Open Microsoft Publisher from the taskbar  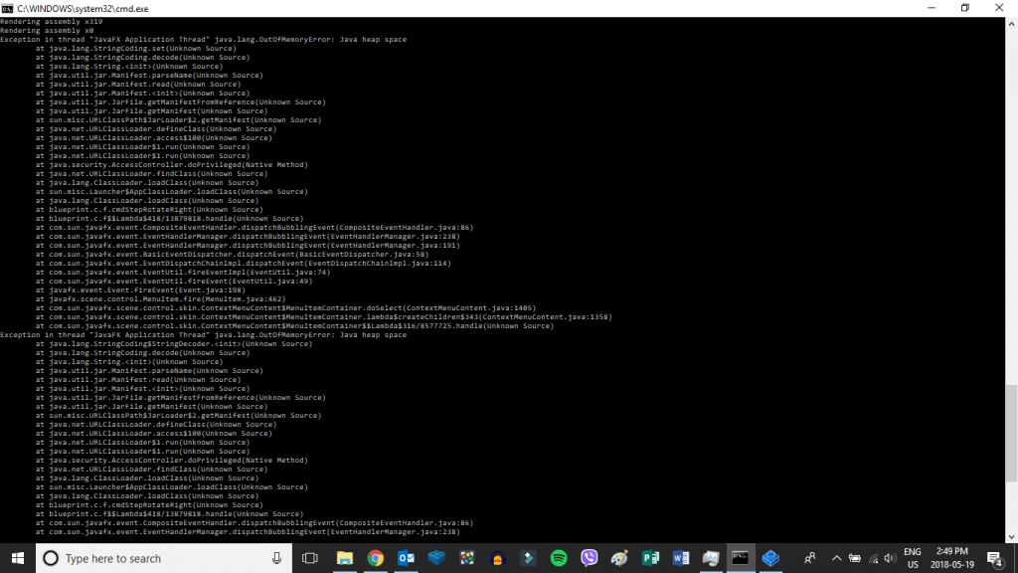pyautogui.click(x=650, y=558)
